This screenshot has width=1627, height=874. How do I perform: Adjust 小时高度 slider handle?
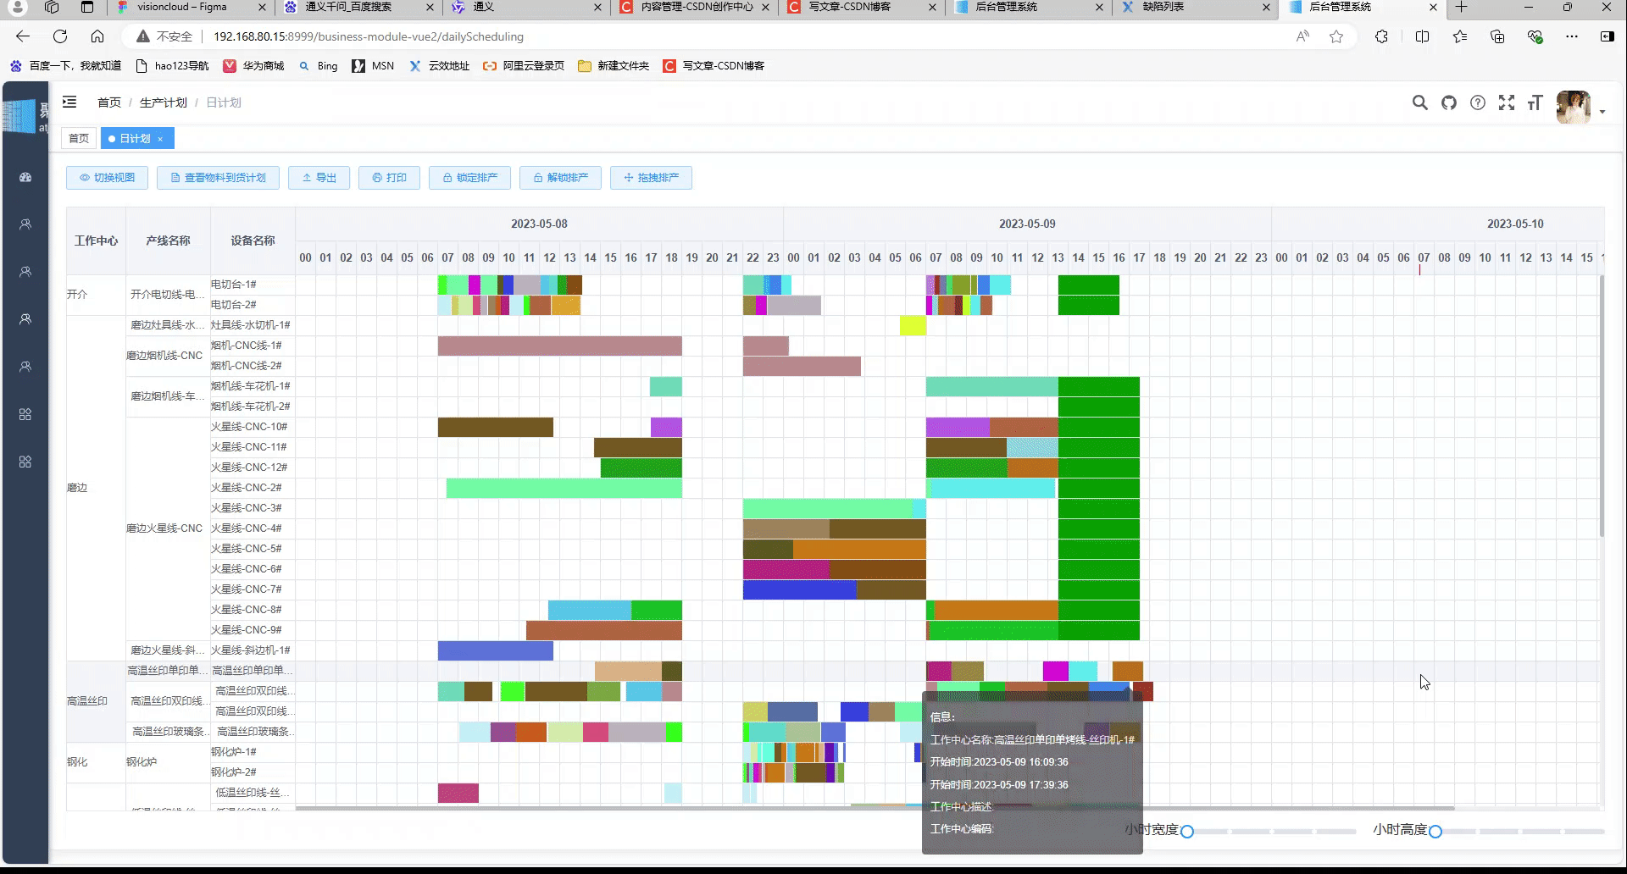tap(1435, 832)
